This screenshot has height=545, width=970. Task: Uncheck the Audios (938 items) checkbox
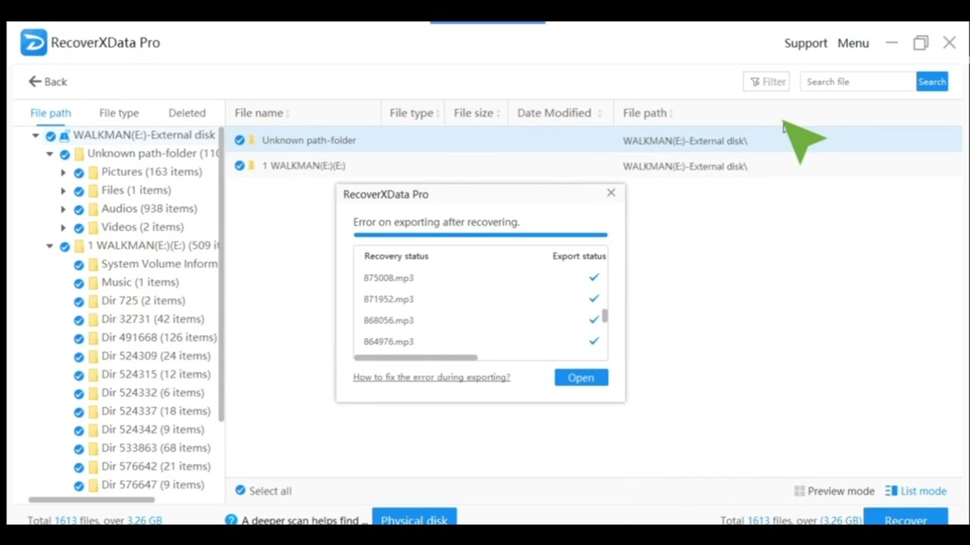coord(79,209)
